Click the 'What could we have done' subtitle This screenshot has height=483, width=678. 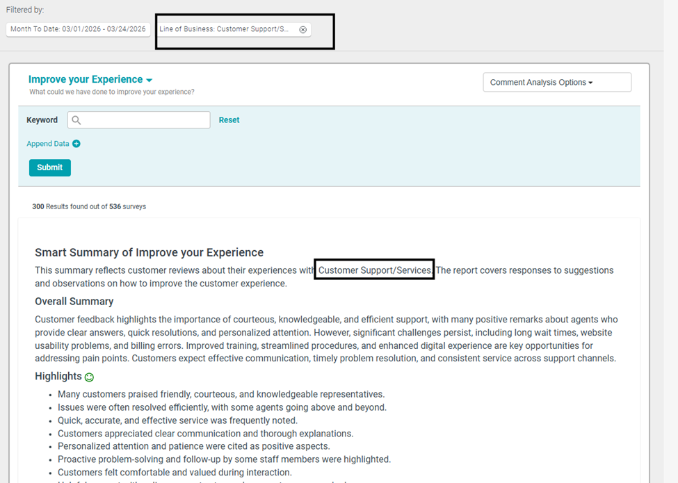click(111, 92)
